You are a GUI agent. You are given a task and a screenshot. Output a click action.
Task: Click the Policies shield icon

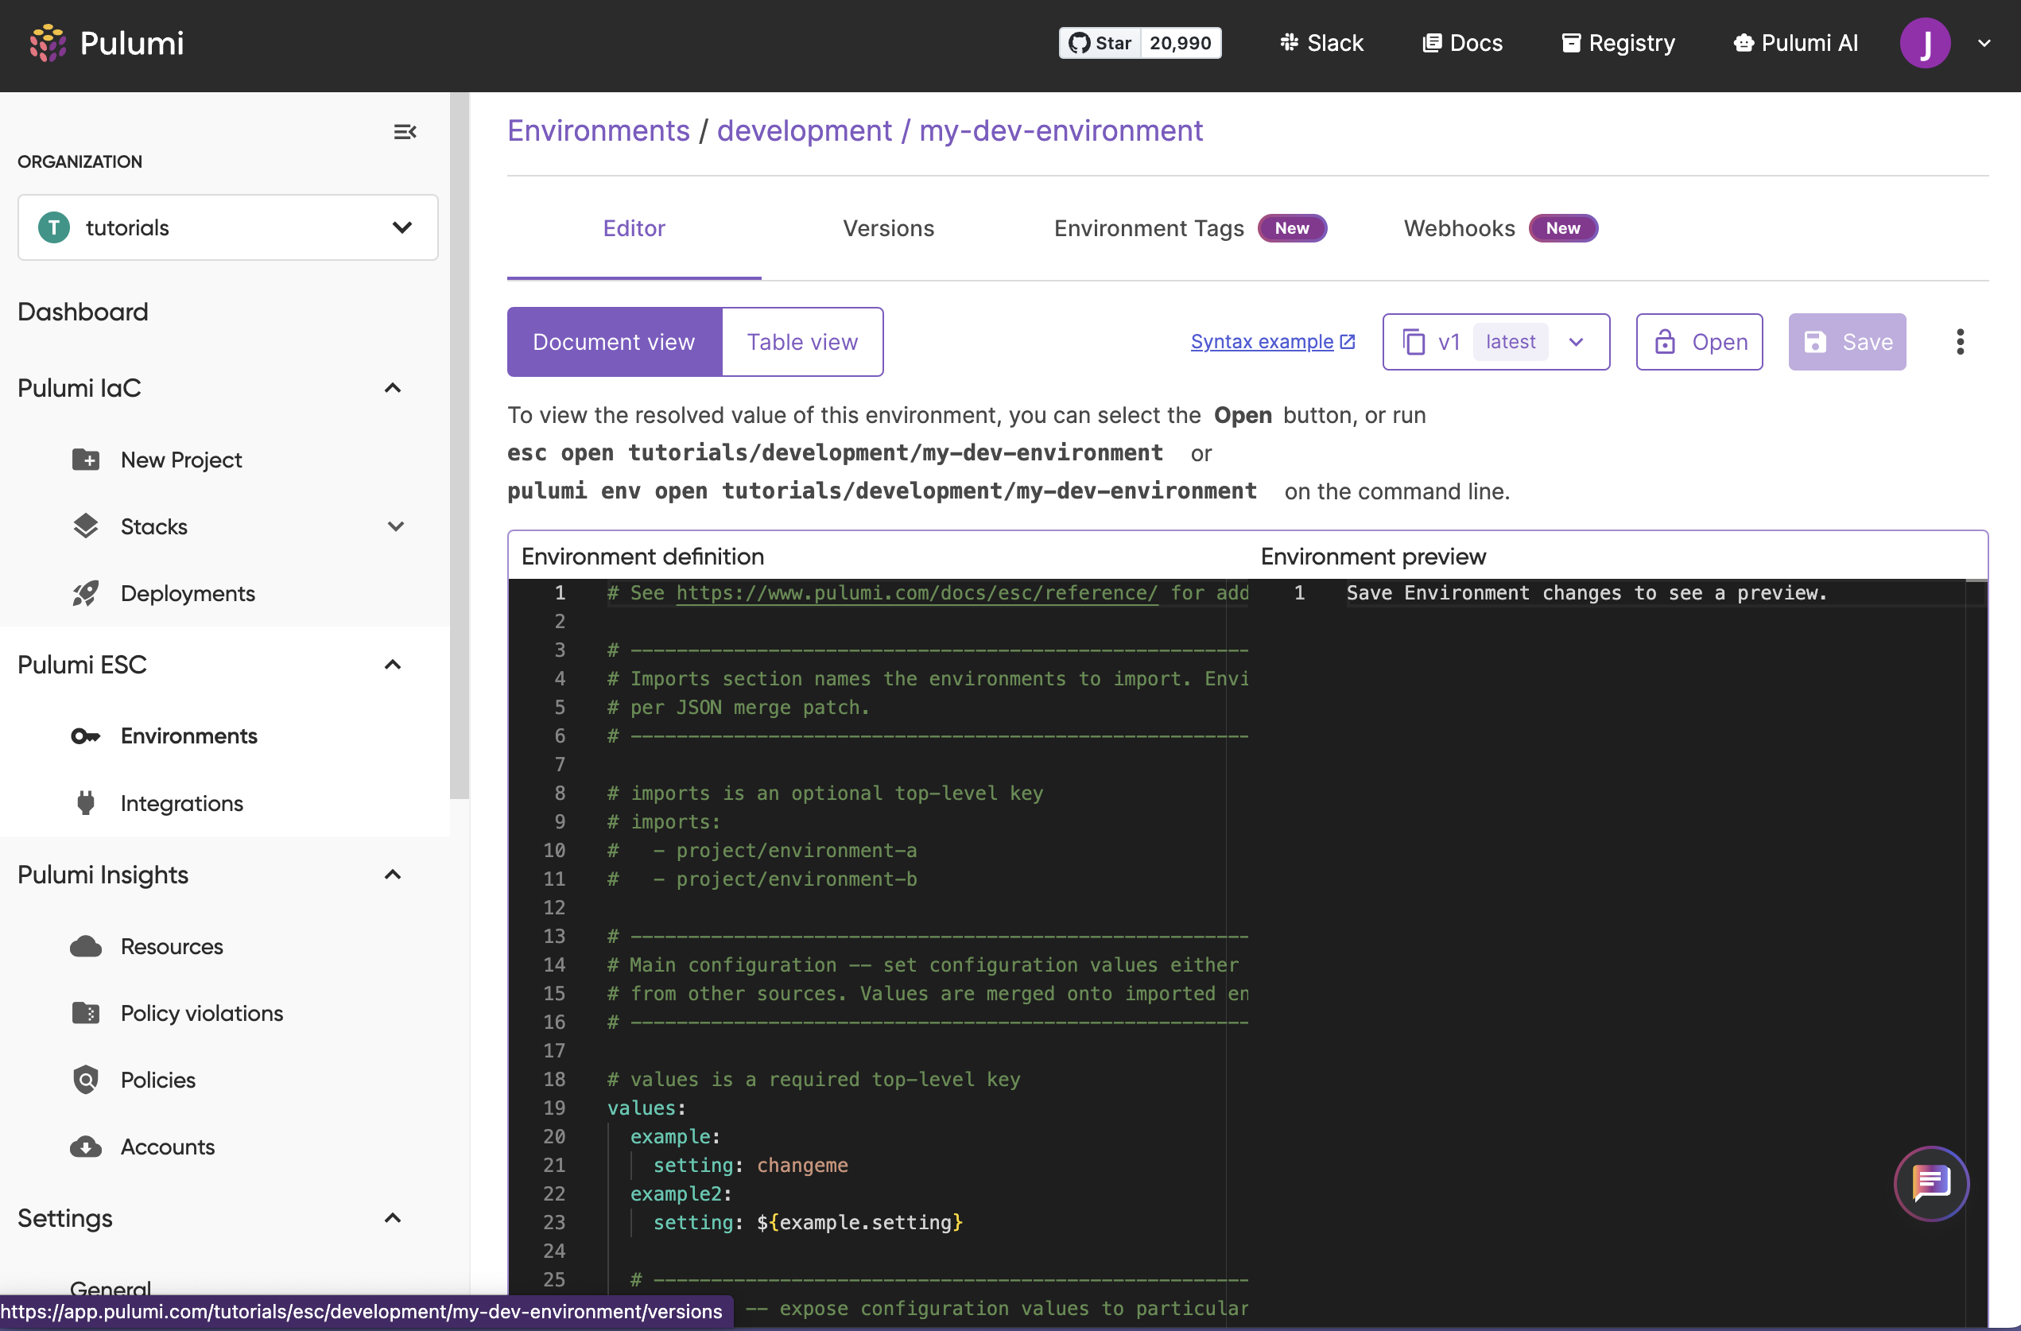tap(86, 1080)
